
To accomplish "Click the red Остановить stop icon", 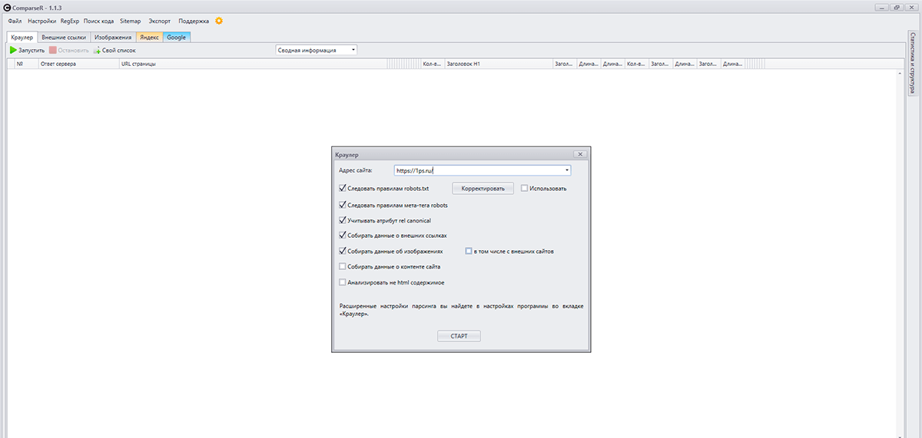I will [x=53, y=50].
